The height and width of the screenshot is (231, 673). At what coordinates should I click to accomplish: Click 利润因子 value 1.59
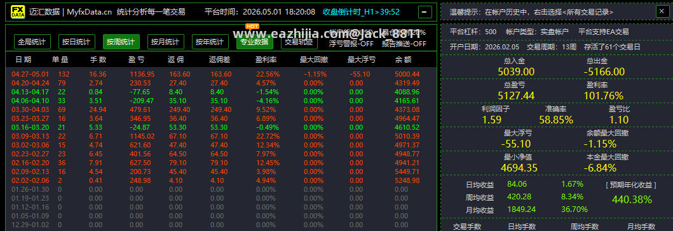[x=492, y=120]
